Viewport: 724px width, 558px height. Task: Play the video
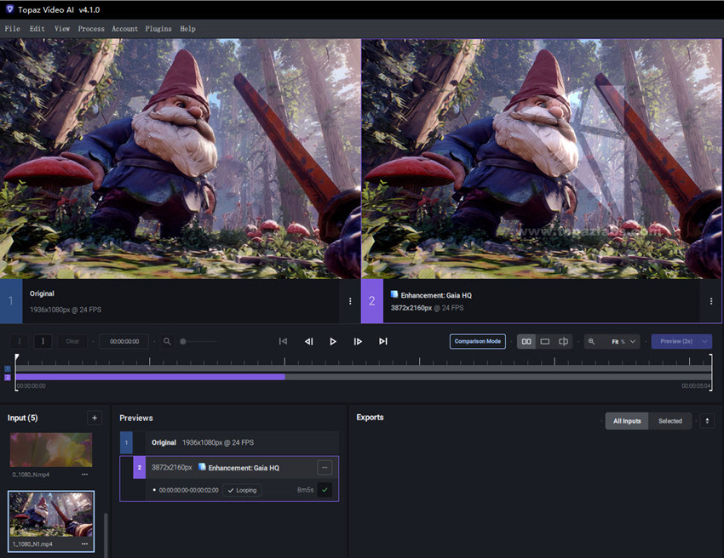tap(333, 341)
